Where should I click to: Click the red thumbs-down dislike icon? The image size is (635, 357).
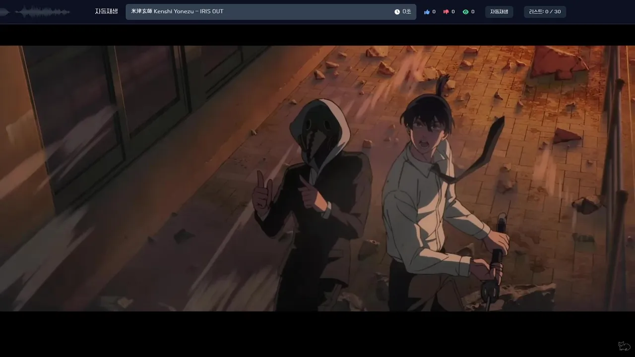pos(446,12)
